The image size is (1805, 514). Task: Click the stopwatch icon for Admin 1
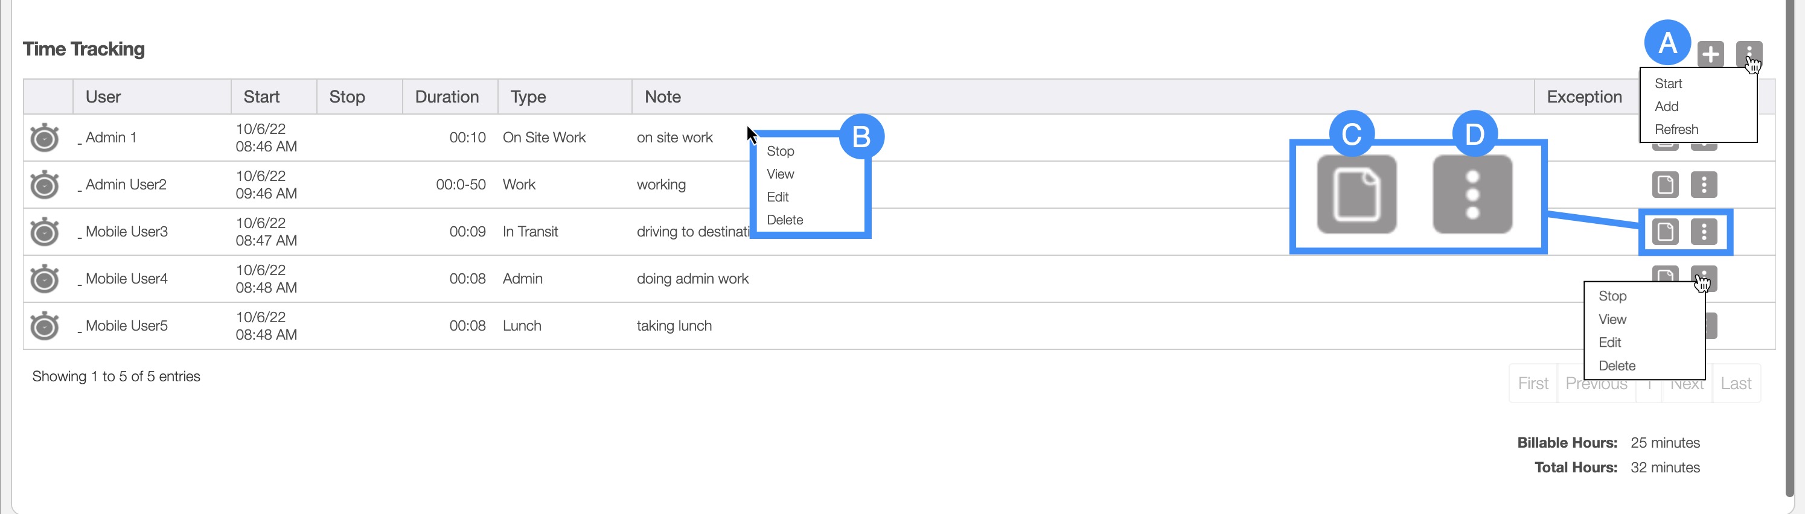coord(45,138)
